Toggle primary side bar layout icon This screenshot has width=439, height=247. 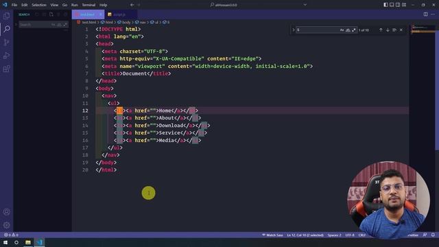(385, 5)
